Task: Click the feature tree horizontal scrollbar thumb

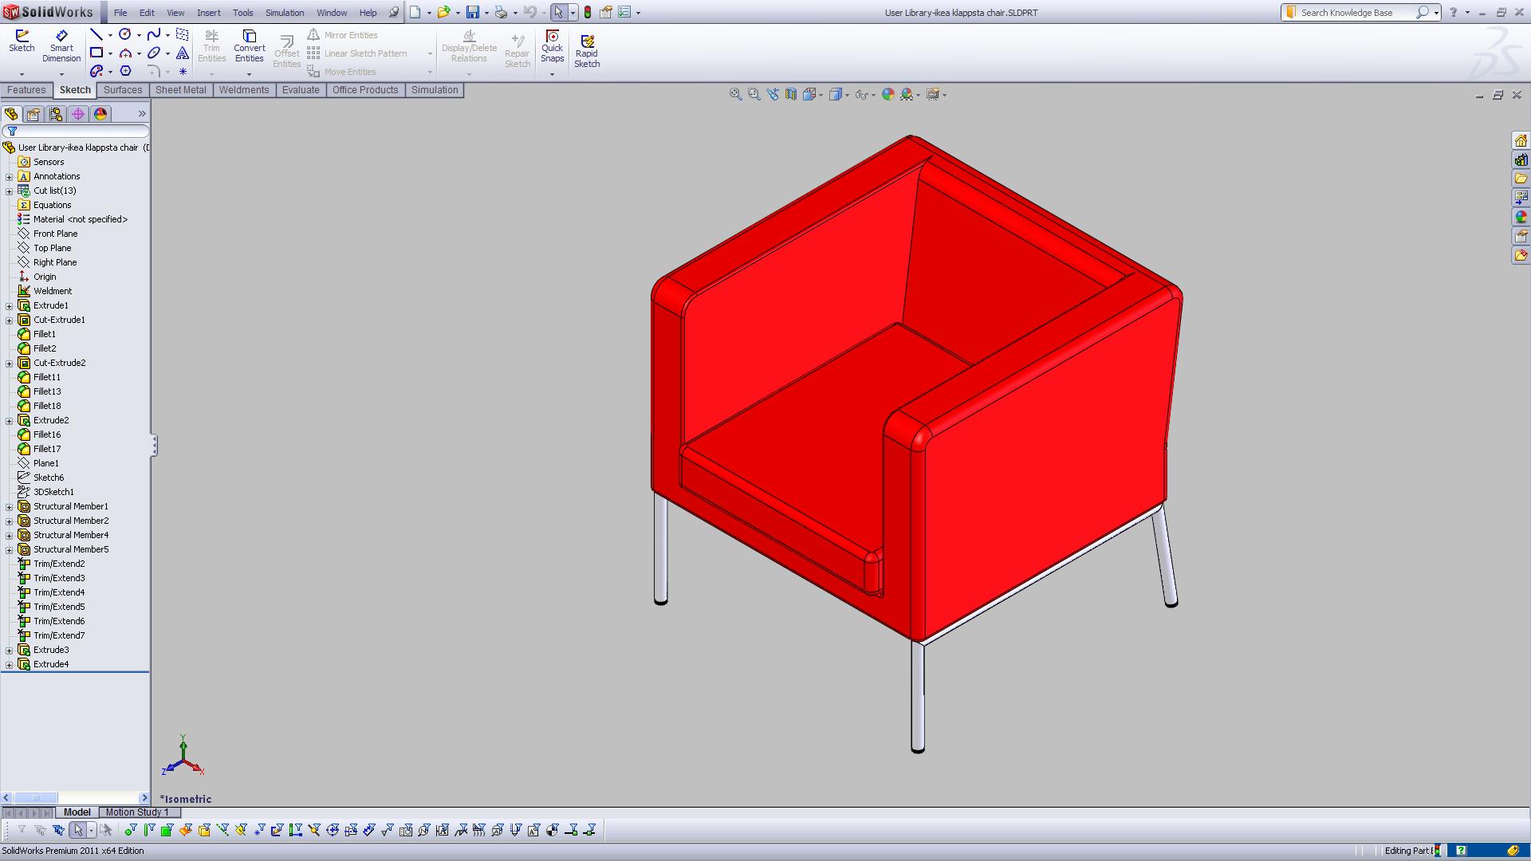Action: click(x=35, y=798)
